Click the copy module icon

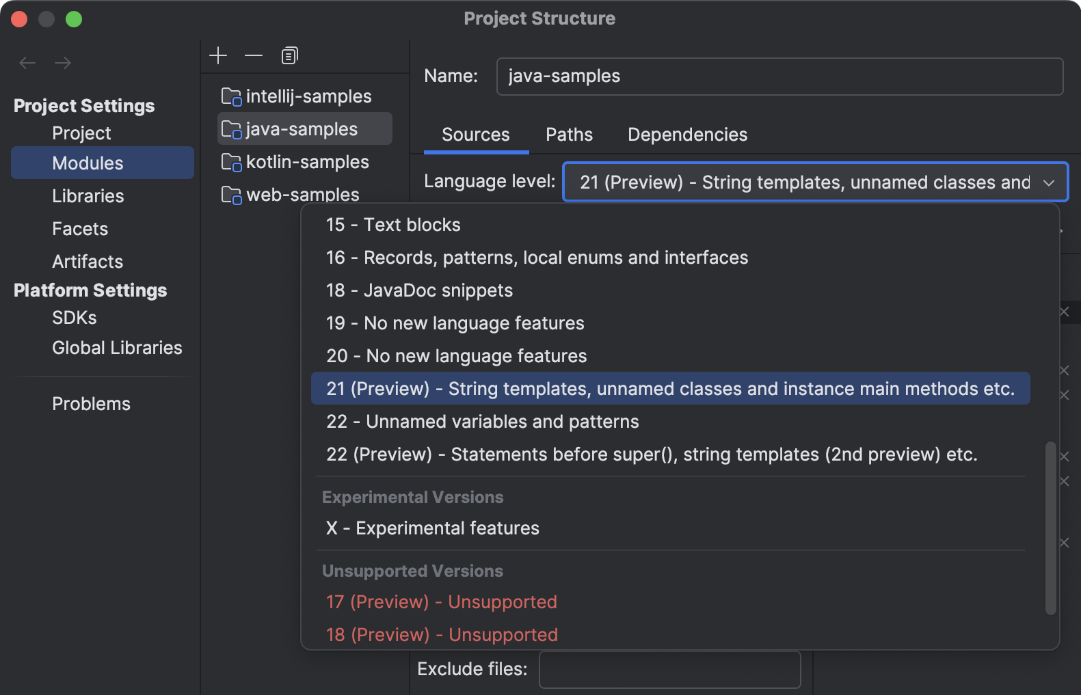click(x=290, y=55)
